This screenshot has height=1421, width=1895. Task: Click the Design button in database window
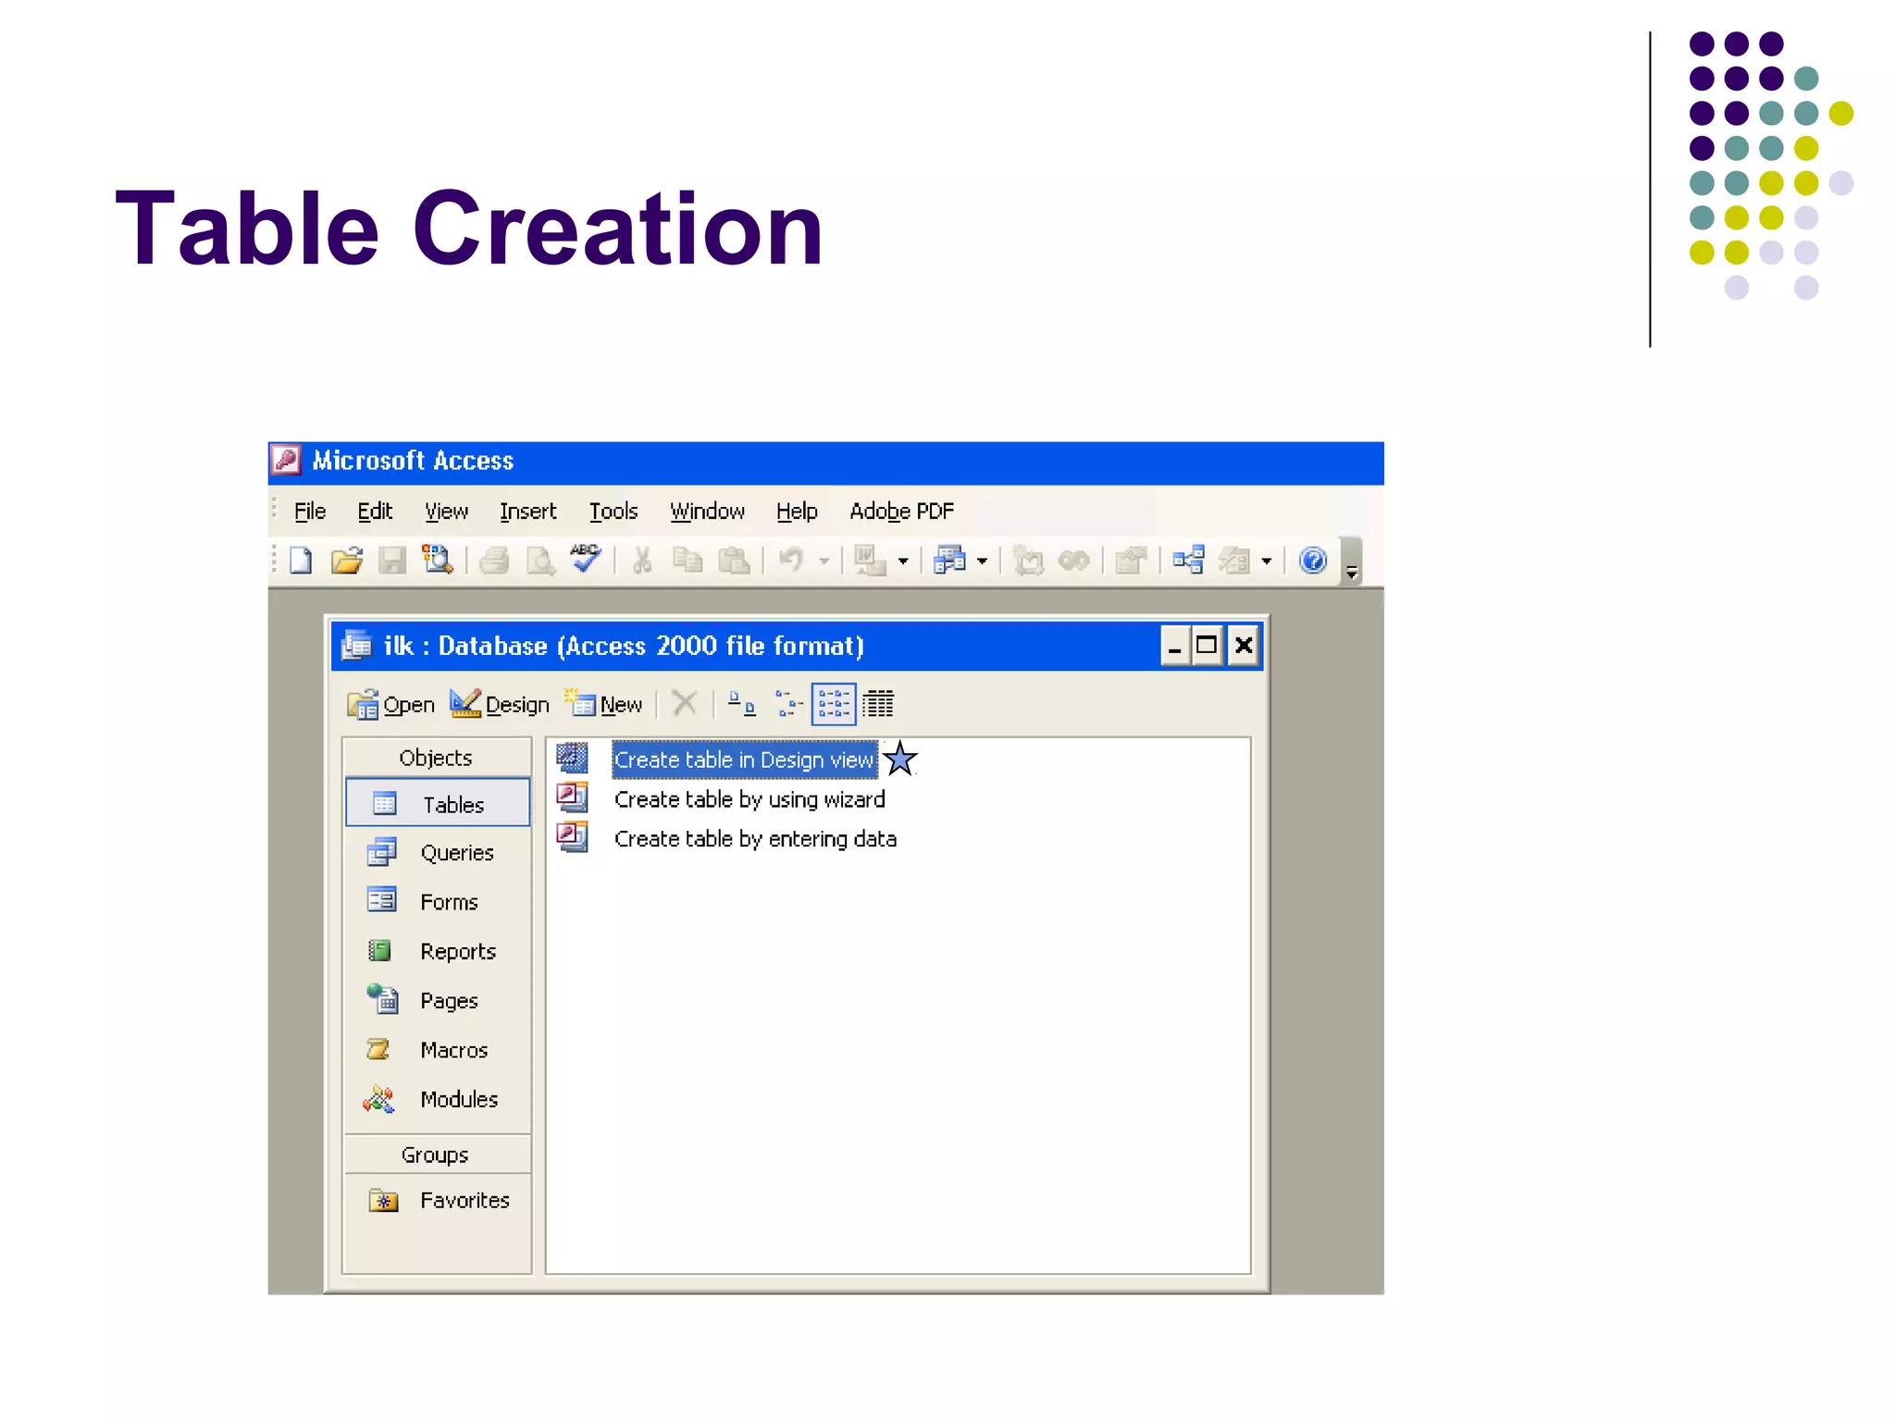point(500,705)
